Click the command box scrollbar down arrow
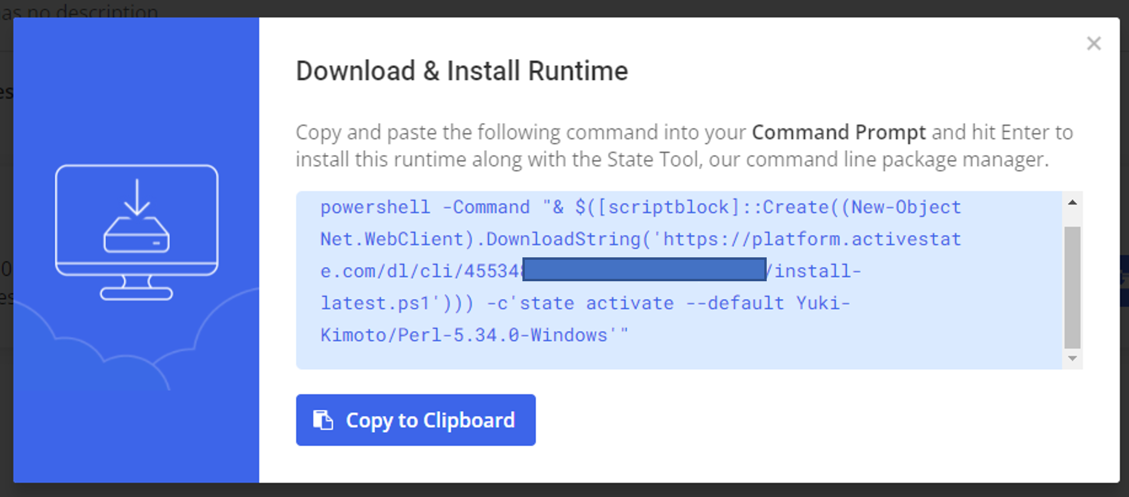Image resolution: width=1129 pixels, height=497 pixels. pos(1072,358)
